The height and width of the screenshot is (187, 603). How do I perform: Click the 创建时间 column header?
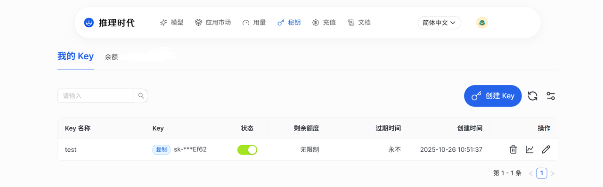470,128
